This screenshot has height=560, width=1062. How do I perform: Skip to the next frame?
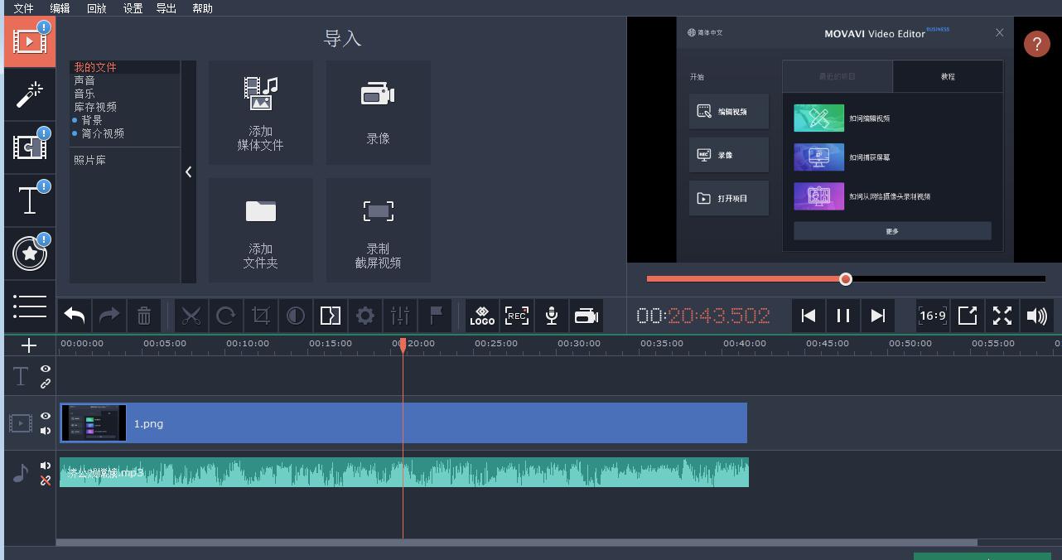pos(878,316)
